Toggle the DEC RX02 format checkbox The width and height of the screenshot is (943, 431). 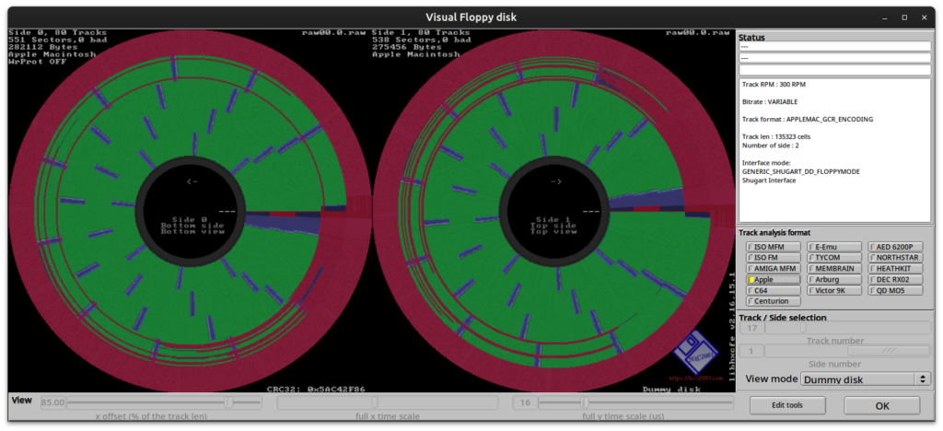(x=895, y=280)
